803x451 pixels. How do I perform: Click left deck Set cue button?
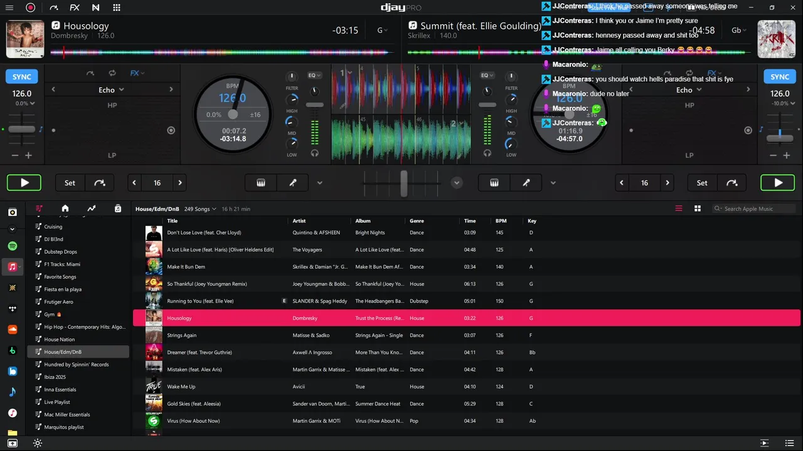(70, 183)
